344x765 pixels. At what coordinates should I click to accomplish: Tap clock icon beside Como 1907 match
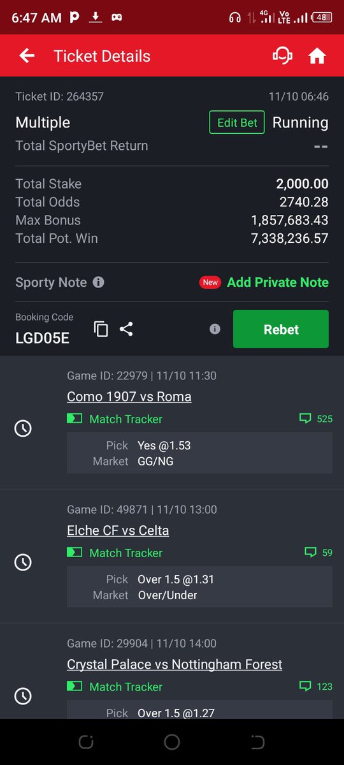23,428
